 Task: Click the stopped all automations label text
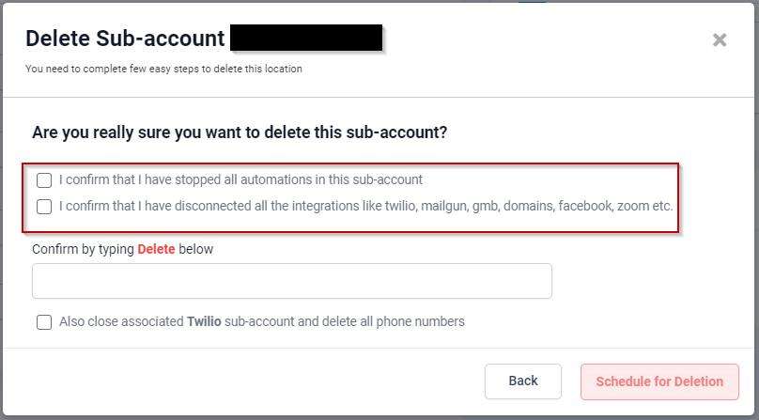[240, 179]
